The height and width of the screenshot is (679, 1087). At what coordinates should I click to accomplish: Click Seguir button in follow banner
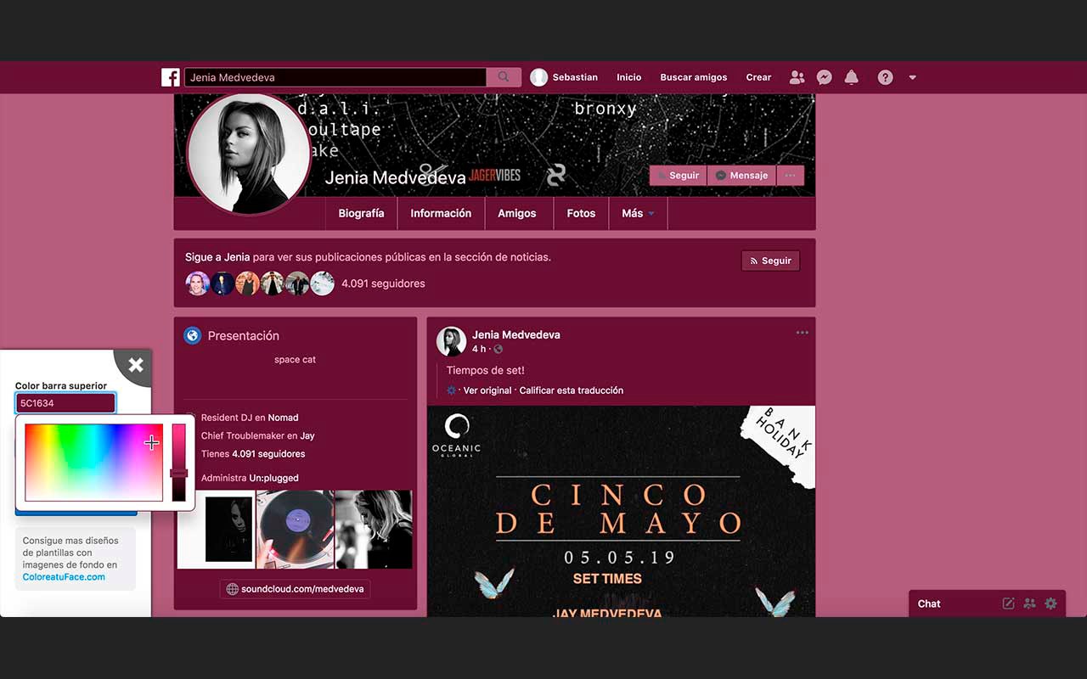[770, 261]
